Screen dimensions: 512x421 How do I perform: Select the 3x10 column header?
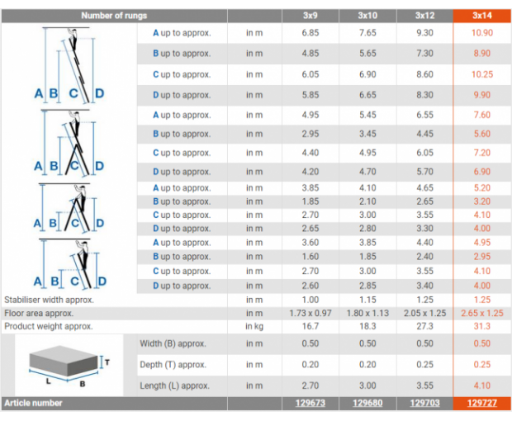point(367,16)
